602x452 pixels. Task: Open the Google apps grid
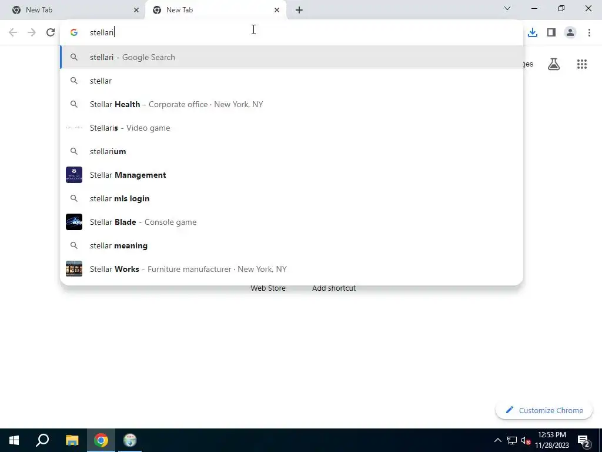click(582, 64)
